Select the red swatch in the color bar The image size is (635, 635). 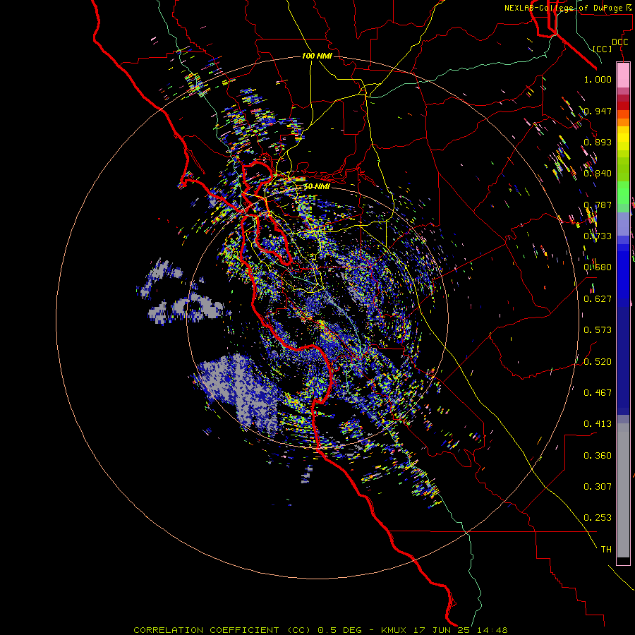[623, 106]
